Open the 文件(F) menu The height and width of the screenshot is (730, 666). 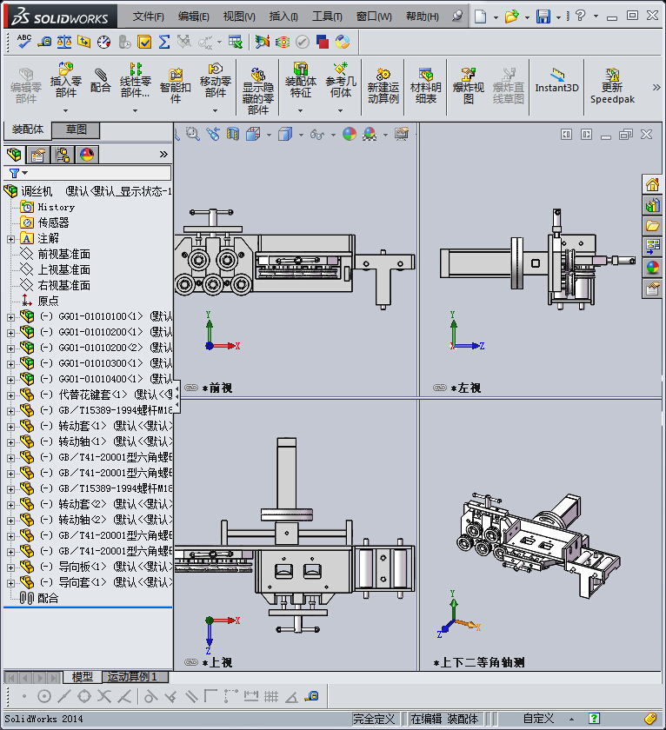click(x=149, y=17)
